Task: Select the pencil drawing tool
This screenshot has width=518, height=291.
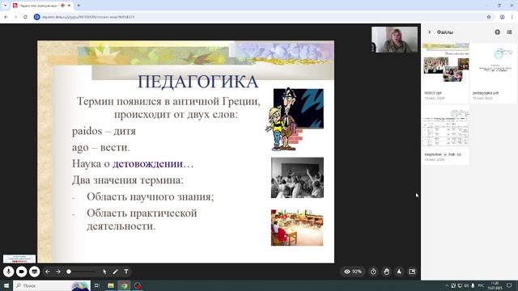Action: click(115, 272)
